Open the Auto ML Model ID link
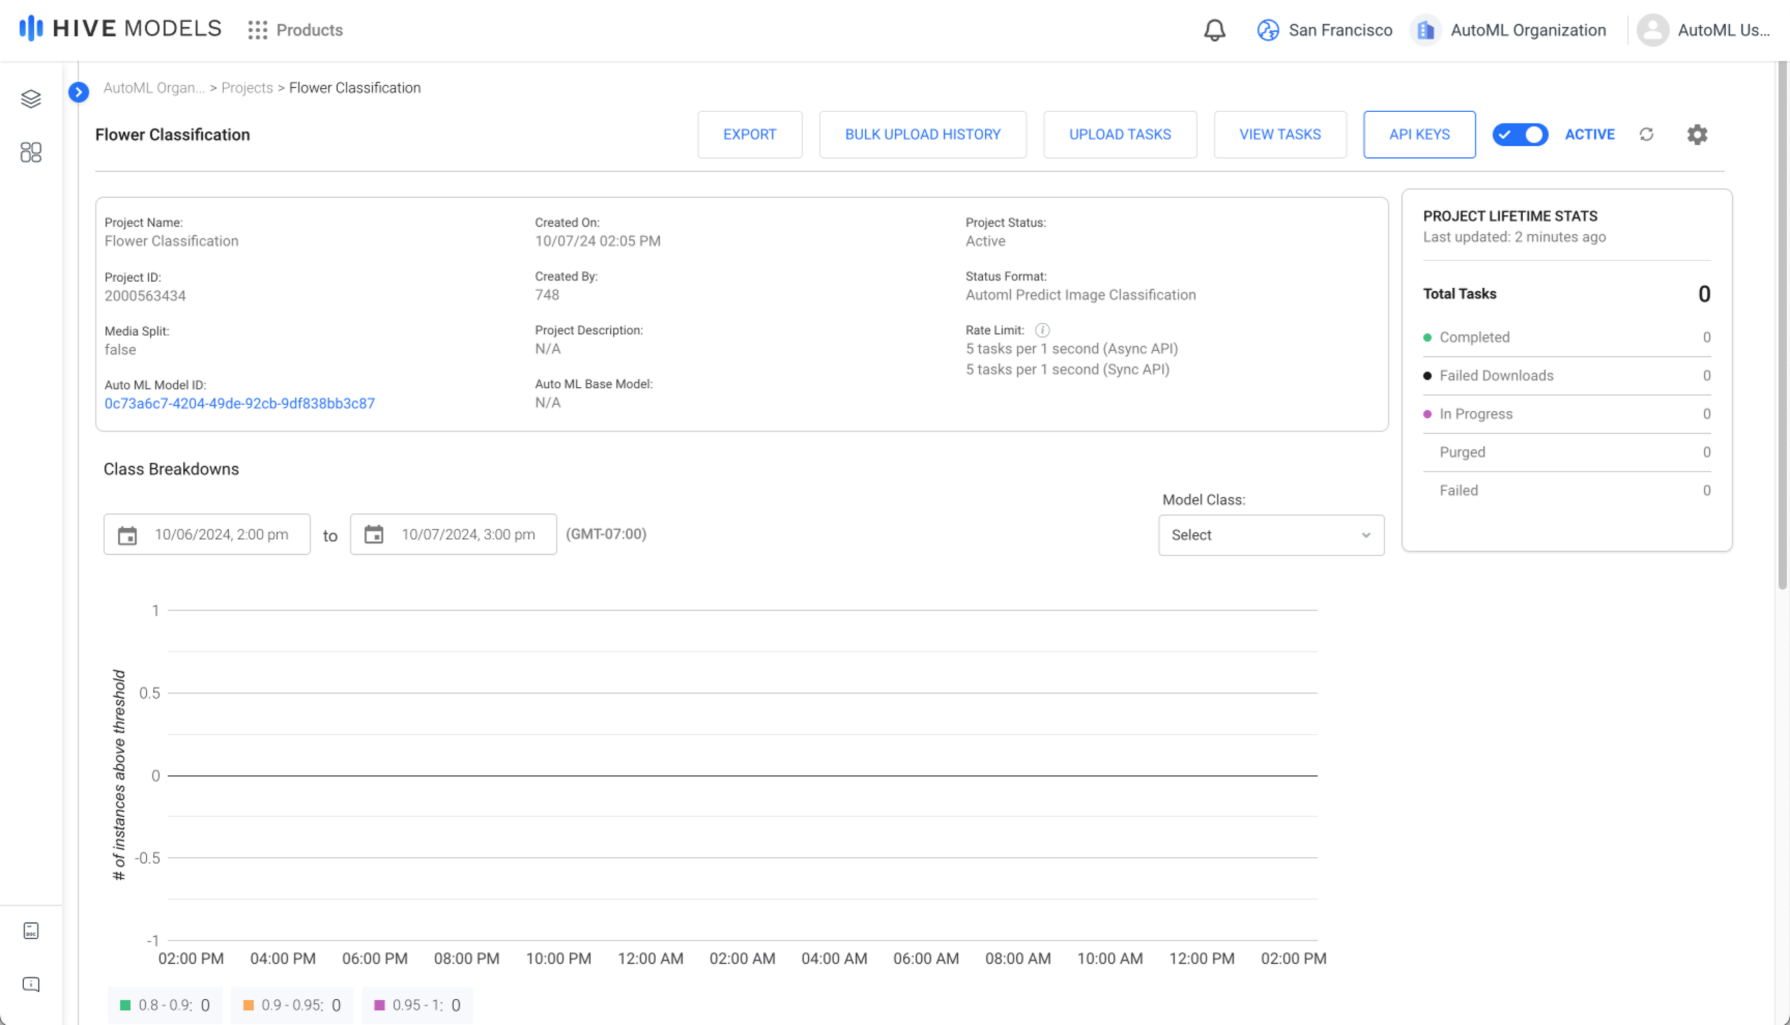Viewport: 1790px width, 1025px height. [x=239, y=403]
